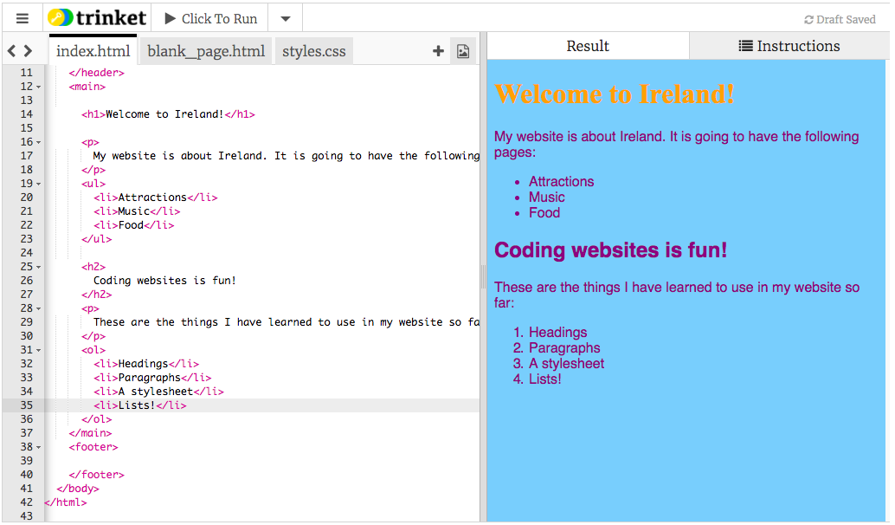Fold the ol block on line 31
Image resolution: width=895 pixels, height=525 pixels.
(x=39, y=350)
